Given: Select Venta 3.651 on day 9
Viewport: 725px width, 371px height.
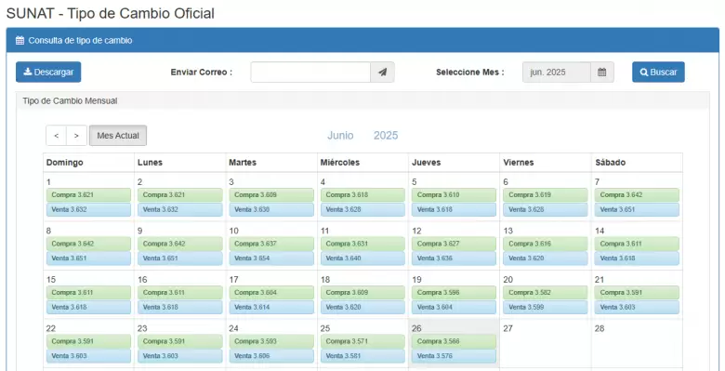Looking at the screenshot, I should (180, 258).
